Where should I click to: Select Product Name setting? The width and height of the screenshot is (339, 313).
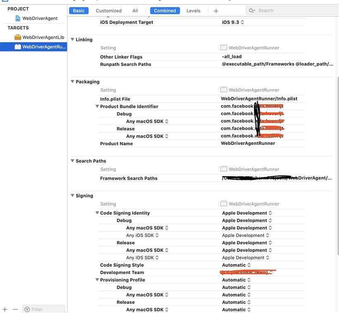(x=116, y=144)
